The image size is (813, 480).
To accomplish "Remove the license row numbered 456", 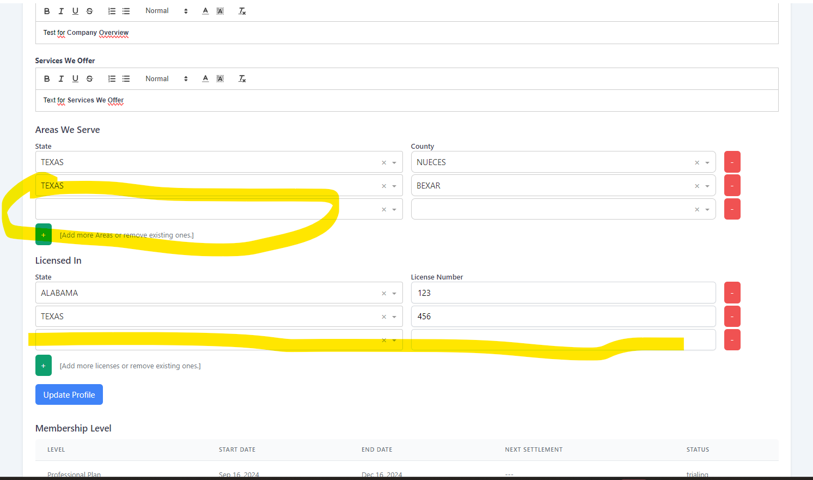I will [x=732, y=317].
